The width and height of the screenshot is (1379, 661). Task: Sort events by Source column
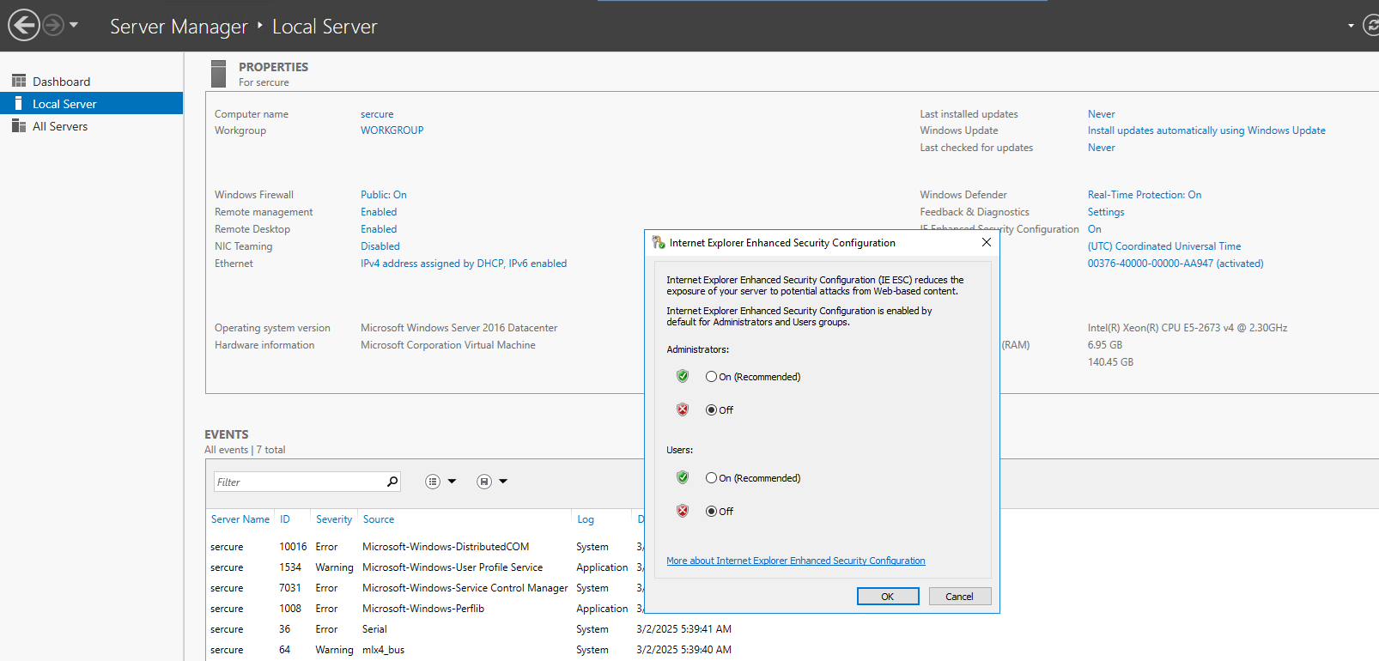click(379, 519)
